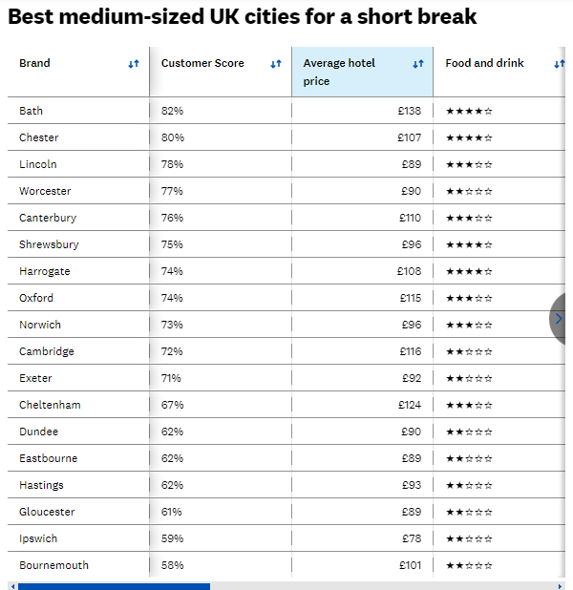Sort by Customer Score arrows icon
Screen dimensions: 573x590
tap(276, 64)
